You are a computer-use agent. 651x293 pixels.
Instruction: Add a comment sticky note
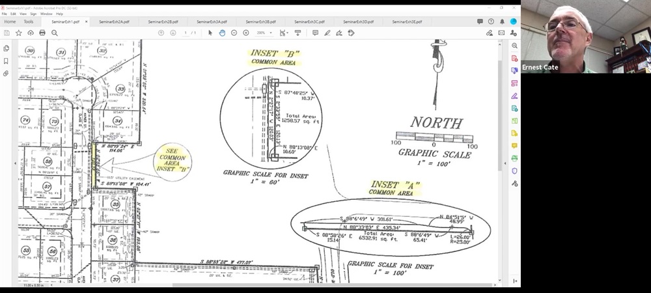[316, 33]
